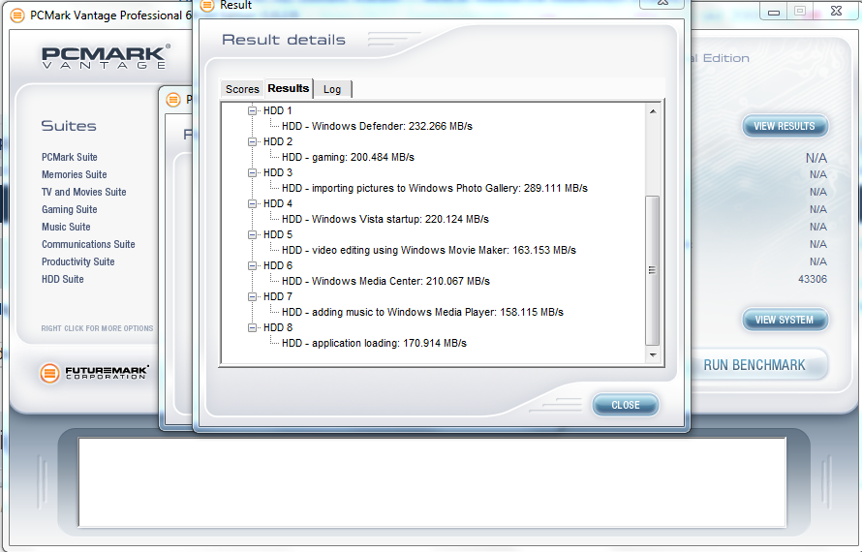862x552 pixels.
Task: Select HDD Suite
Action: coord(63,279)
